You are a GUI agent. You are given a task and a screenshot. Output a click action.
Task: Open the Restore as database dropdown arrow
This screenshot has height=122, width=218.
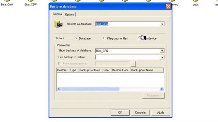point(162,24)
